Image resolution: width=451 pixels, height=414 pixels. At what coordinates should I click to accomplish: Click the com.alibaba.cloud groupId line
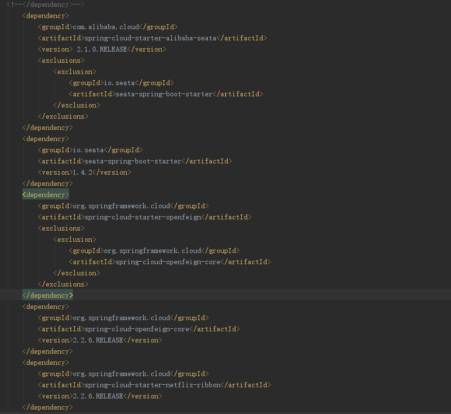(108, 27)
